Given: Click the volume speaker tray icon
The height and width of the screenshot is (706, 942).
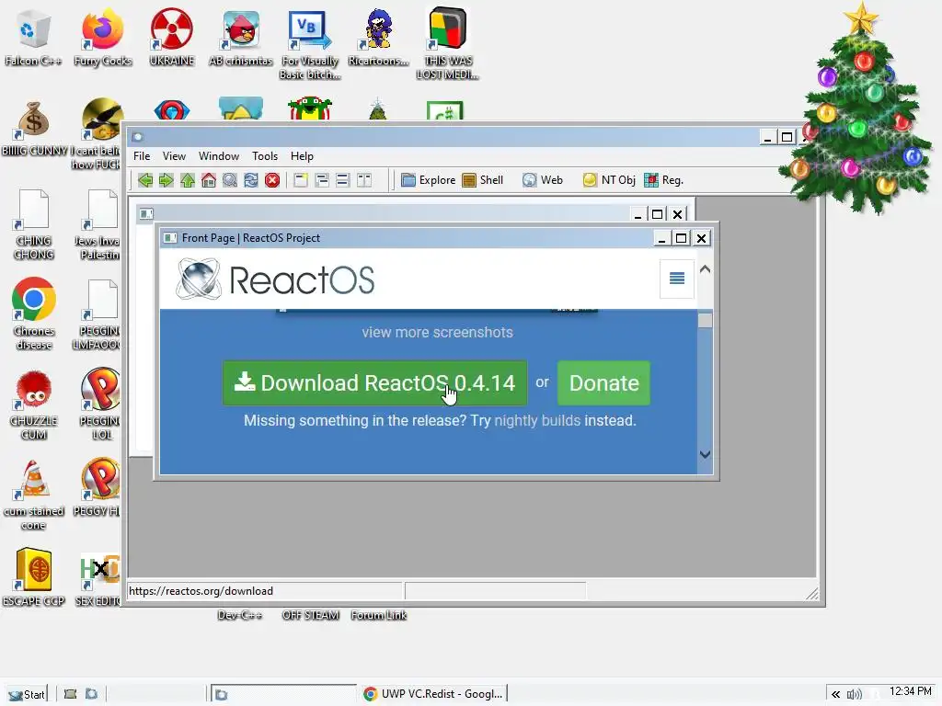Looking at the screenshot, I should pyautogui.click(x=854, y=694).
